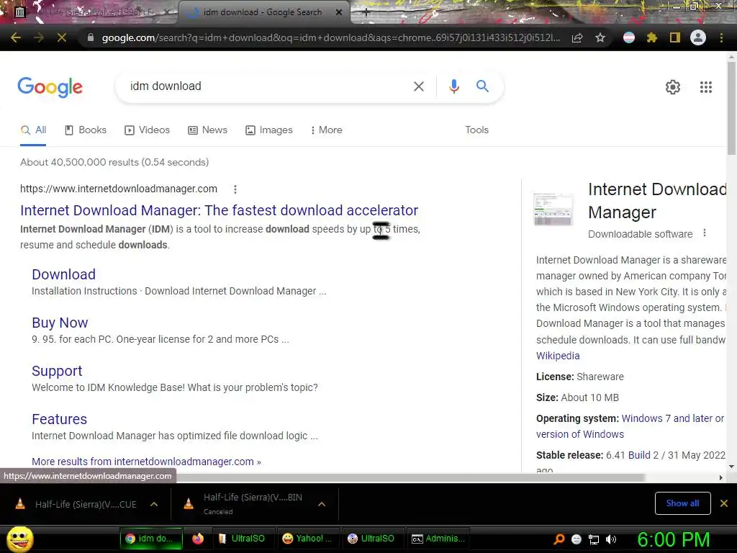Open the Download sitelink

click(63, 274)
